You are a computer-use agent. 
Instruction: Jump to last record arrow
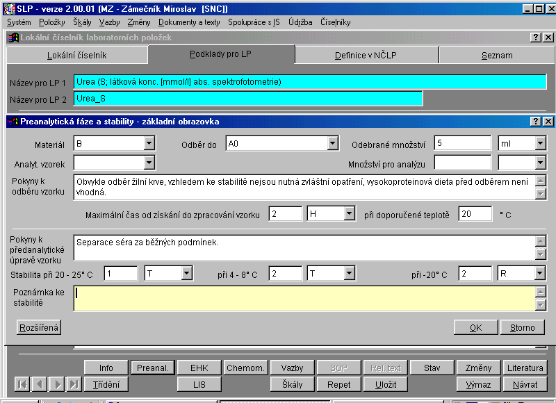[74, 384]
